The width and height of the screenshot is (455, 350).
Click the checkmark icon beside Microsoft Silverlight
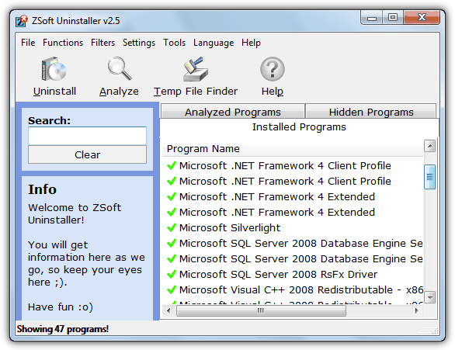[172, 227]
